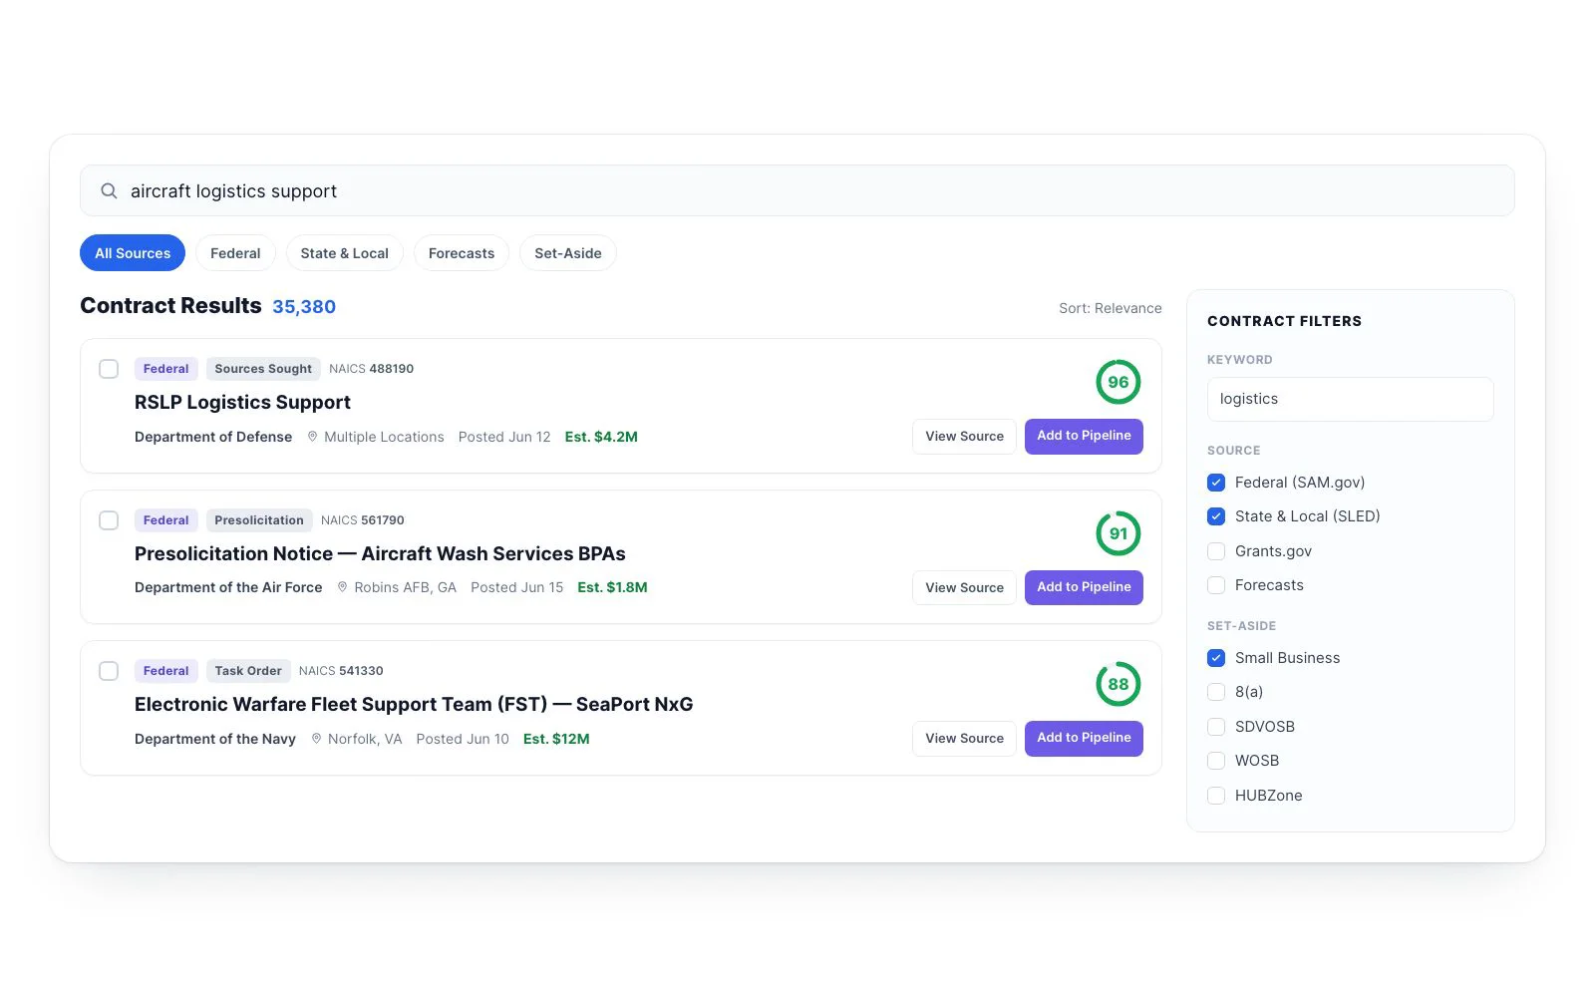
Task: Click Department of the Air Force agency name
Action: click(228, 587)
